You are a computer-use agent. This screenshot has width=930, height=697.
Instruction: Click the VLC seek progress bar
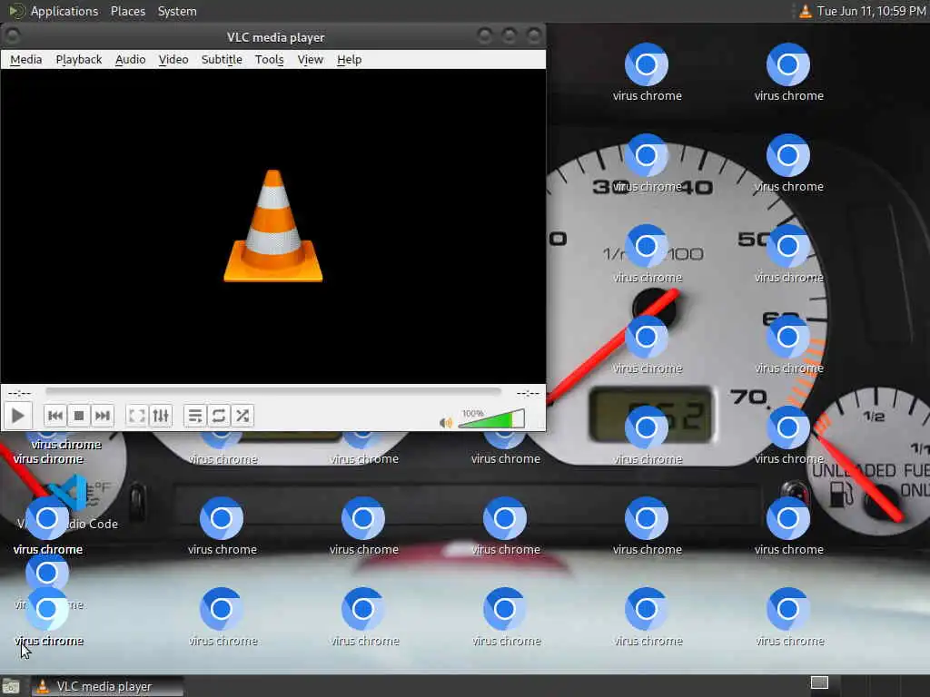coord(272,392)
